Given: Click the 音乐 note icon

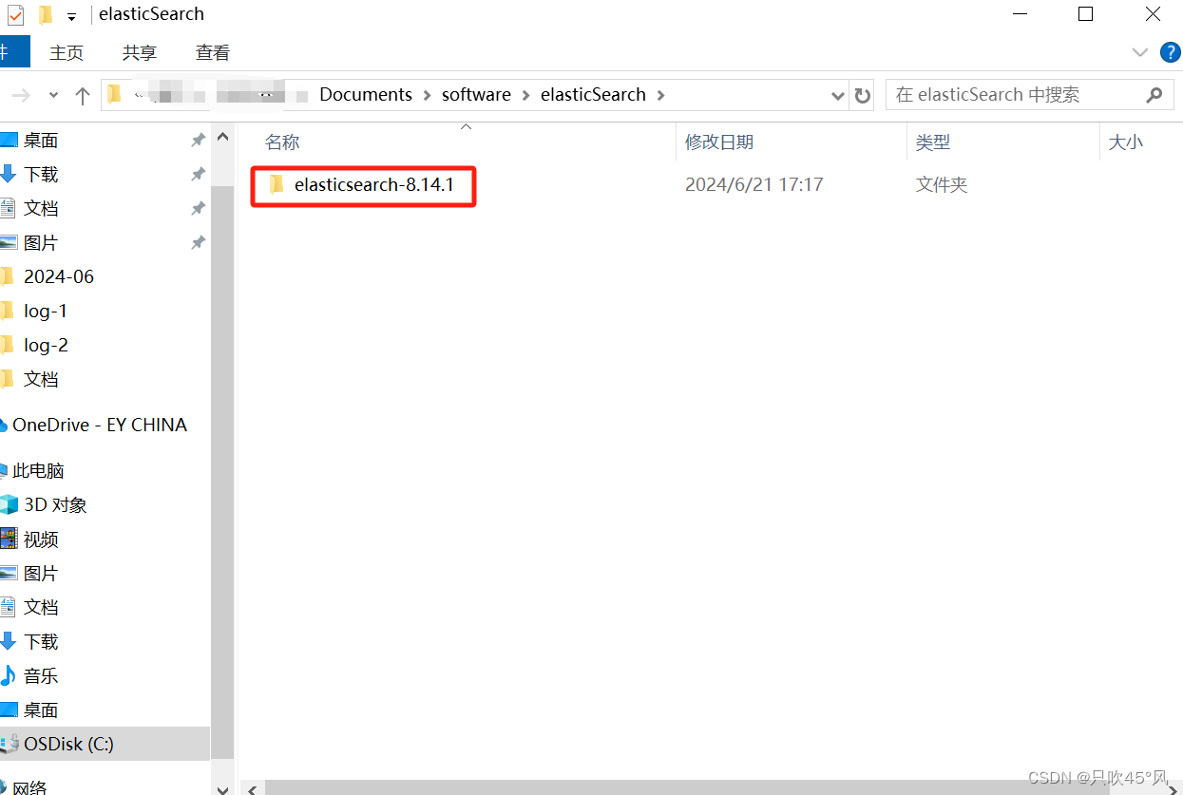Looking at the screenshot, I should 9,676.
